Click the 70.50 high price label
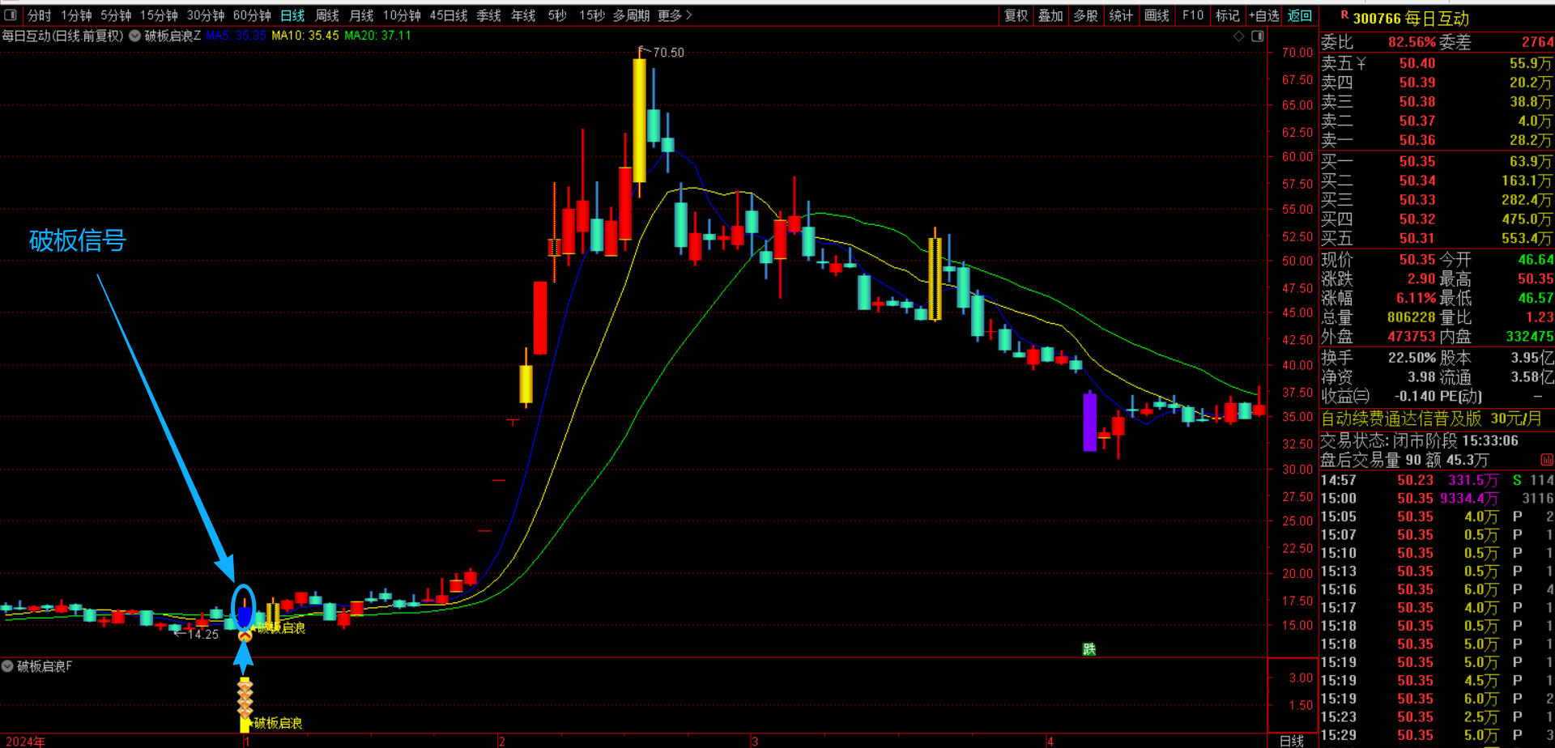Viewport: 1555px width, 748px height. (x=668, y=53)
